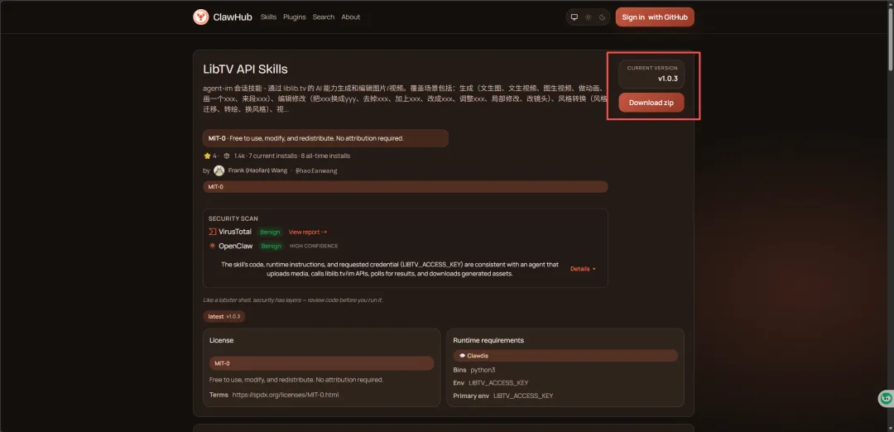Open Frank (Haofan) Wang's avatar
The image size is (894, 432).
click(219, 170)
